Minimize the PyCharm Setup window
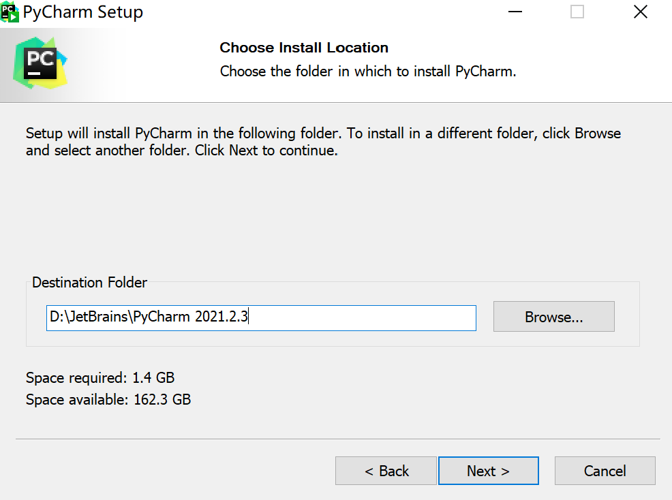 (515, 12)
